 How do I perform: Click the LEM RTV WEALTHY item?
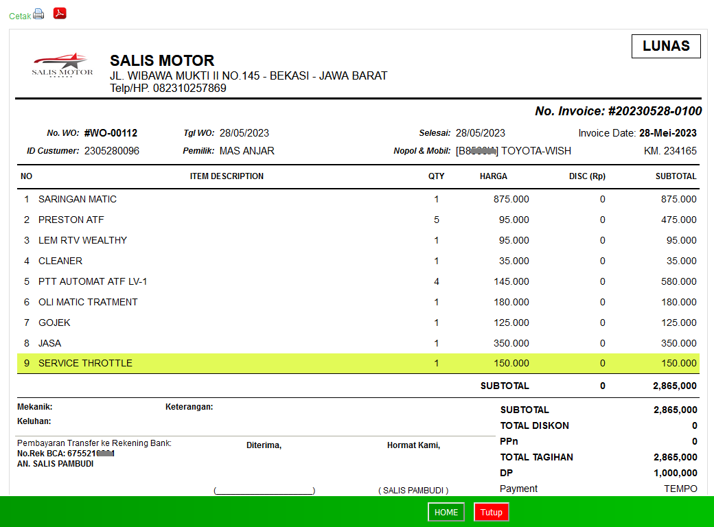[82, 240]
